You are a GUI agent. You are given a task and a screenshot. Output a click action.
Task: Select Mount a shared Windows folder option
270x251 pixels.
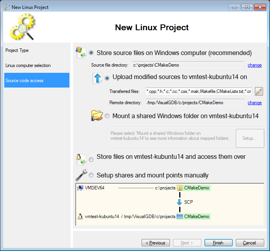(x=107, y=116)
